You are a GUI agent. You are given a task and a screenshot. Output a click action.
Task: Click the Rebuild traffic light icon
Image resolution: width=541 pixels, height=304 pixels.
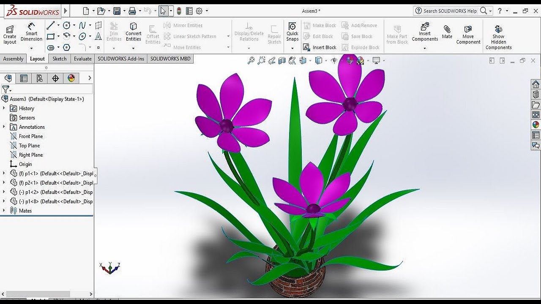coord(179,11)
